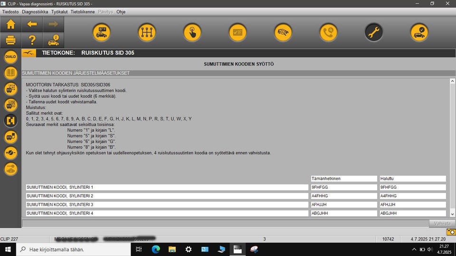The width and height of the screenshot is (456, 256).
Task: Click Tämänhetkinen value AFHJJH
Action: coord(344,205)
